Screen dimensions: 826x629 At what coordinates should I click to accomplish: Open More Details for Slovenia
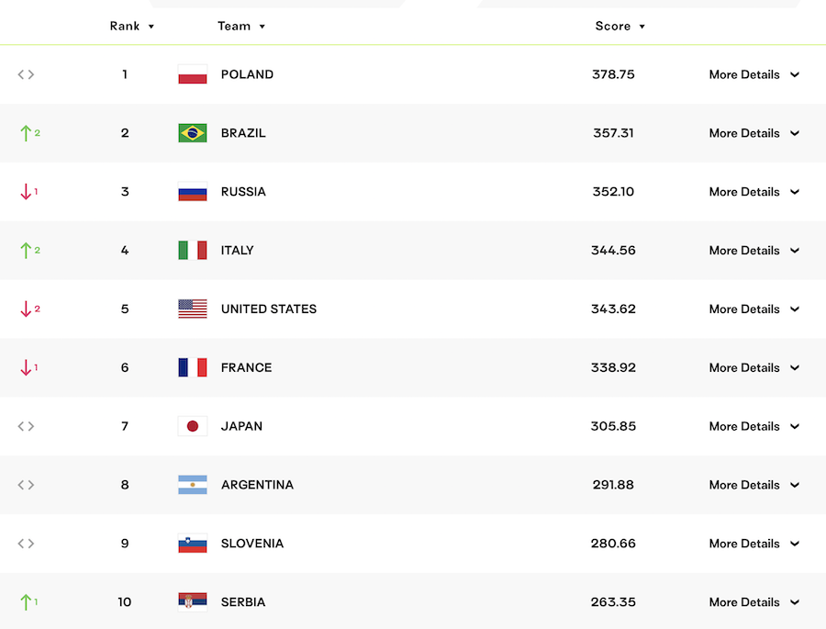point(753,544)
